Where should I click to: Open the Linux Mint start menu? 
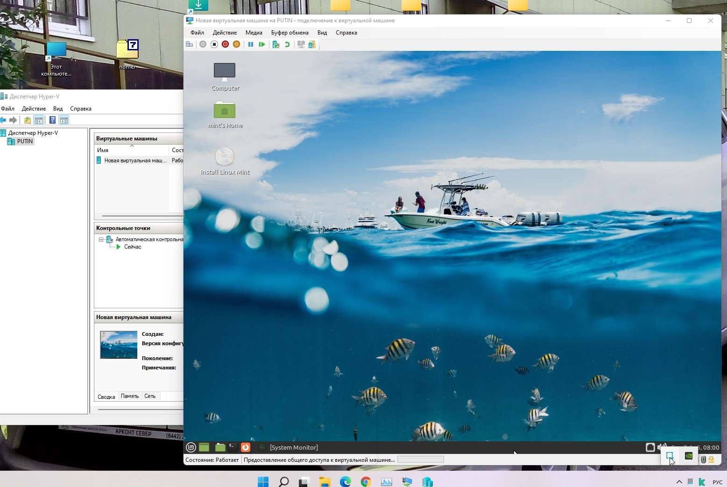[x=191, y=447]
